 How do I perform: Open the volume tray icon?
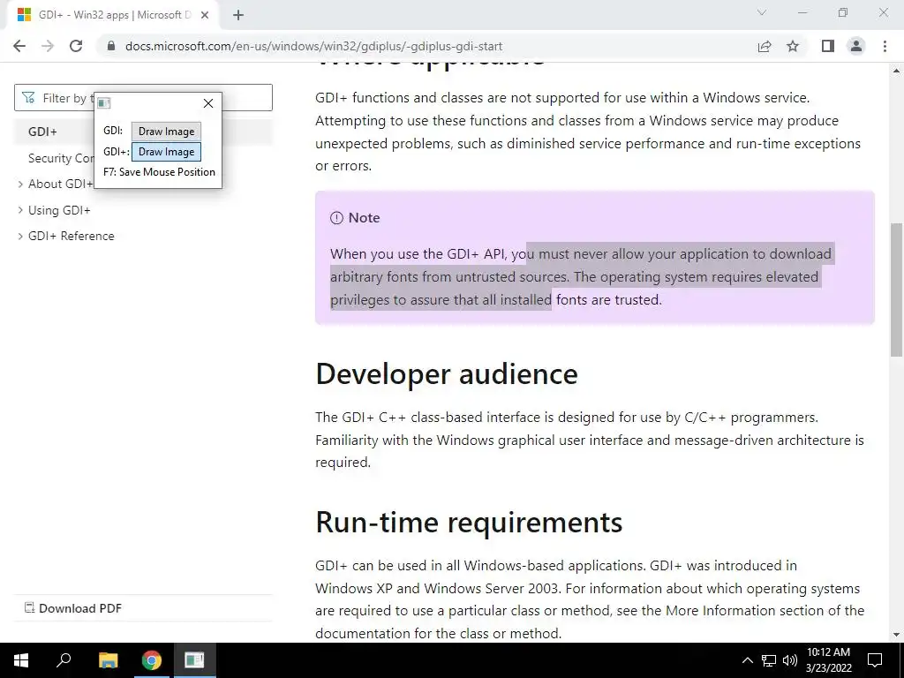coord(790,660)
